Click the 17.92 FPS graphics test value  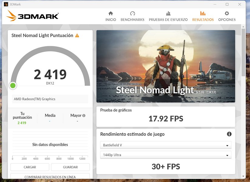point(166,119)
